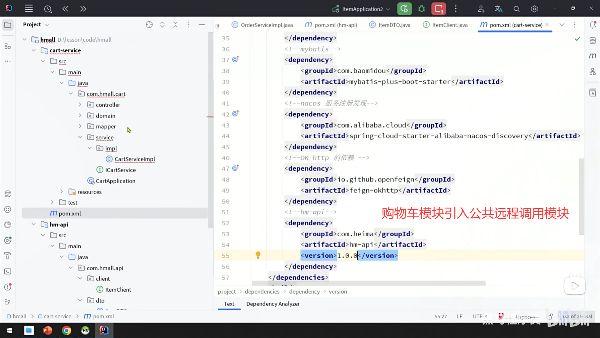Open the Terminal tool window
The height and width of the screenshot is (338, 600).
tap(7, 271)
